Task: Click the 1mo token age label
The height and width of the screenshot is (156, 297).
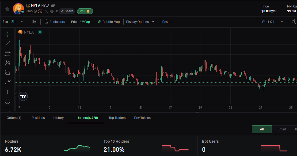Action: [x=29, y=11]
